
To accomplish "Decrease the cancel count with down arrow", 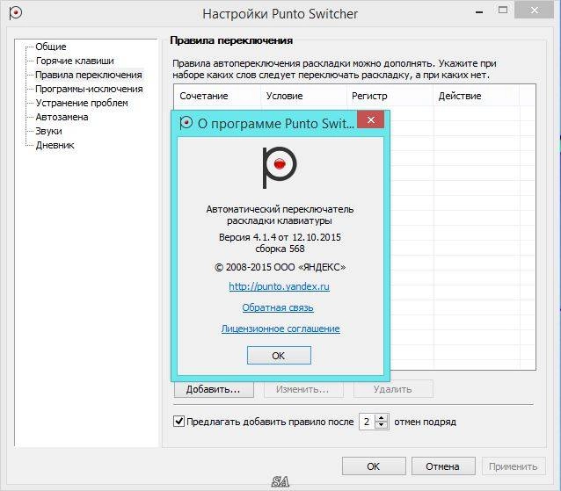I will click(382, 425).
